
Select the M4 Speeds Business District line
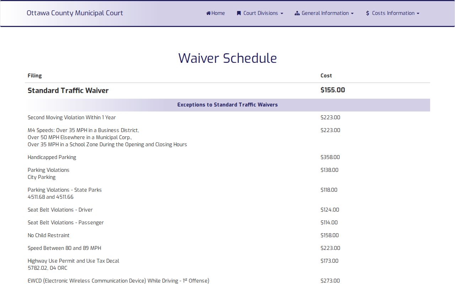click(84, 130)
